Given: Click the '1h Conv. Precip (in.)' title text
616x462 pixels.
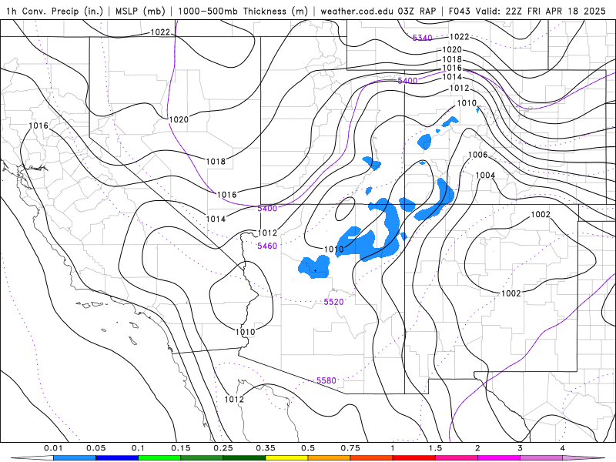Looking at the screenshot, I should point(55,11).
